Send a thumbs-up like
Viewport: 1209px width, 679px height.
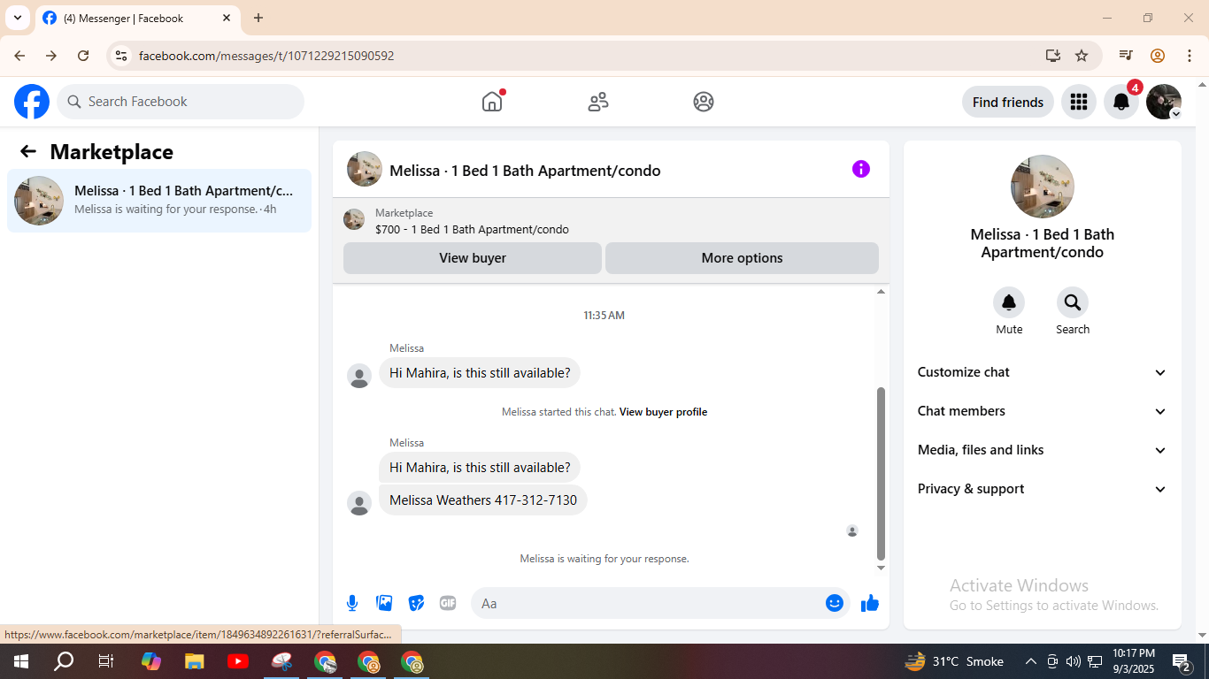click(870, 603)
